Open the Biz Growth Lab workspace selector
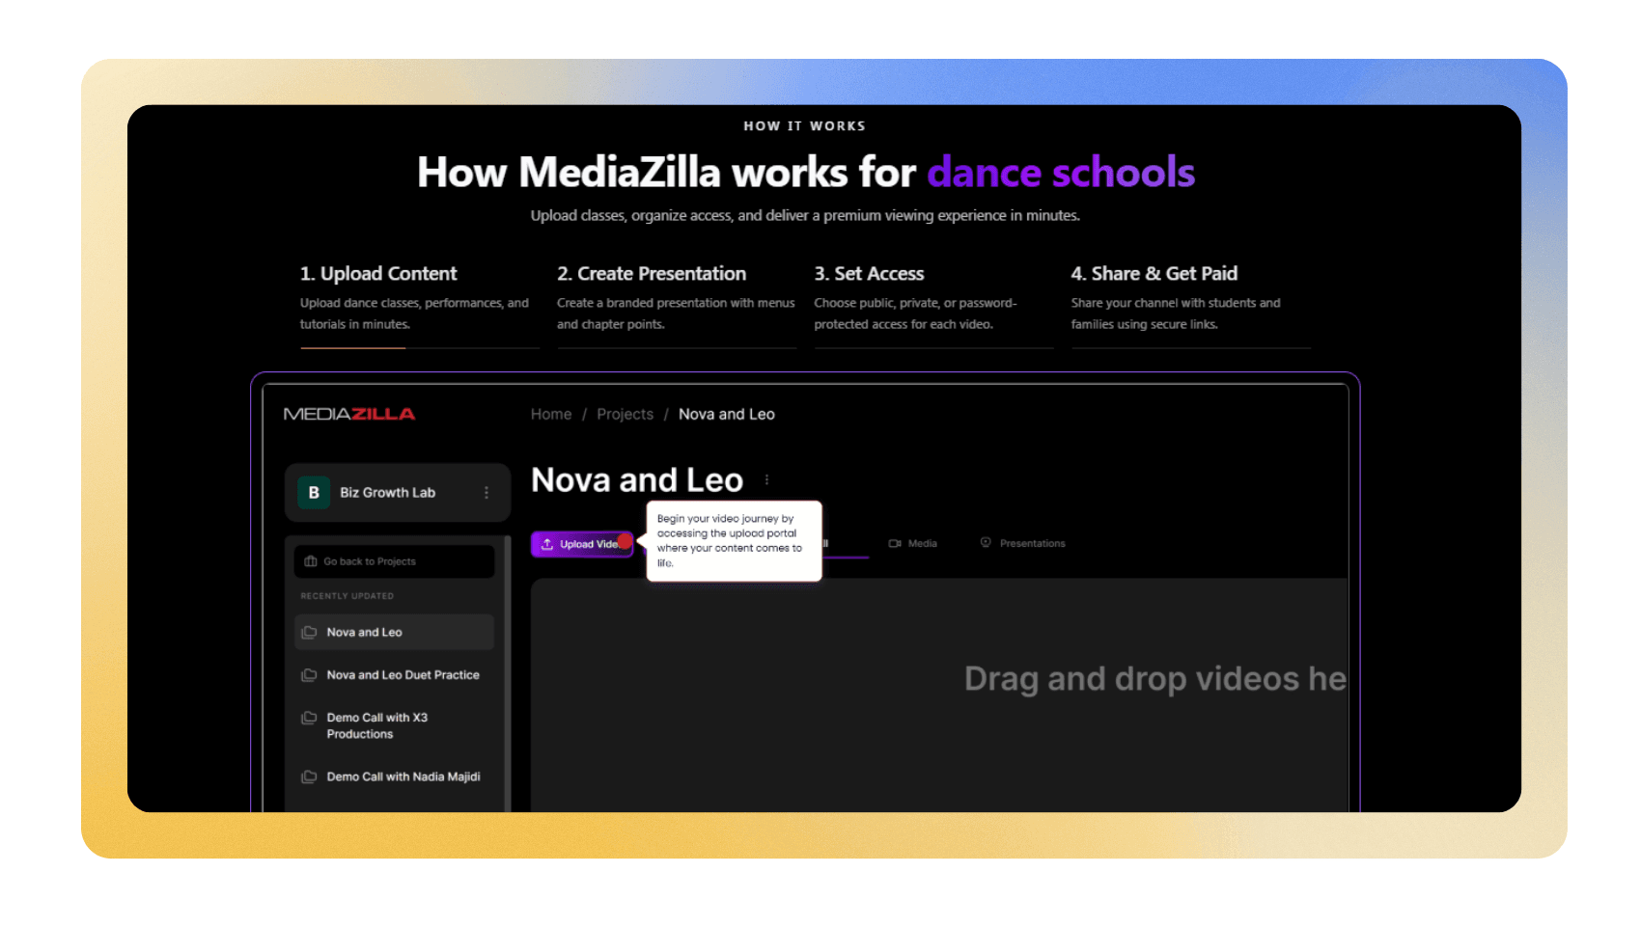The image size is (1641, 926). 398,493
